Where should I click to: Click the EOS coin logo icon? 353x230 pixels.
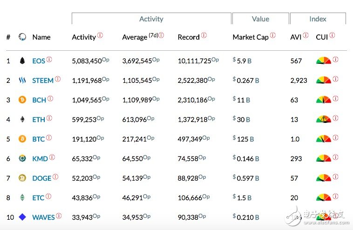tap(22, 61)
